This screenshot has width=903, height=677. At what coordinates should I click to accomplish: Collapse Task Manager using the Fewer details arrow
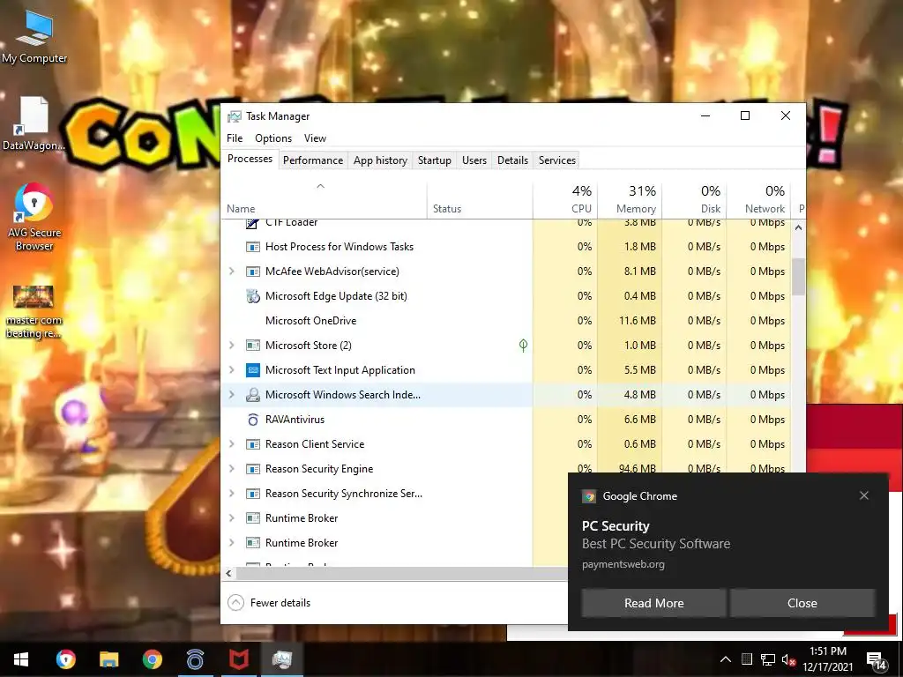click(x=235, y=603)
